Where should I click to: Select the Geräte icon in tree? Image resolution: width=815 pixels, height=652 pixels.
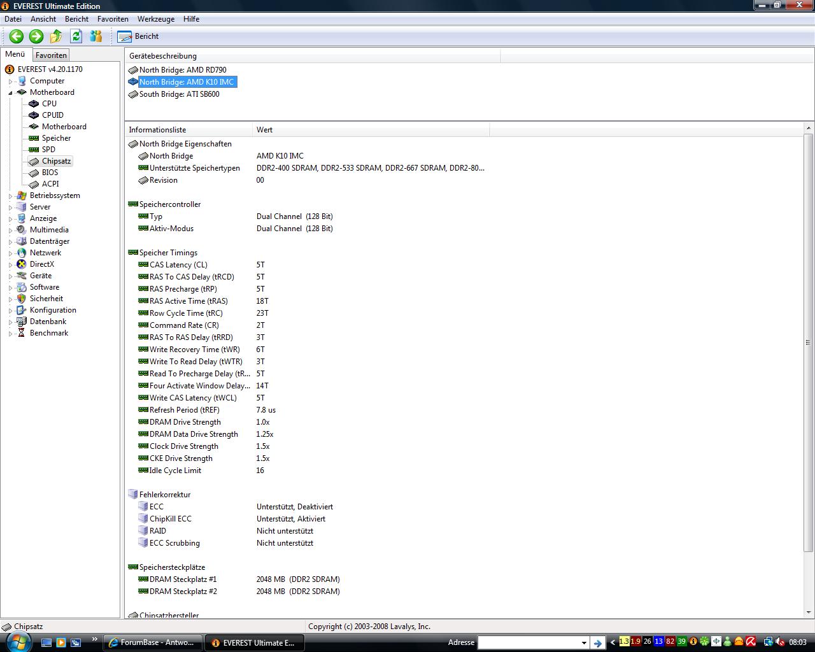(22, 276)
